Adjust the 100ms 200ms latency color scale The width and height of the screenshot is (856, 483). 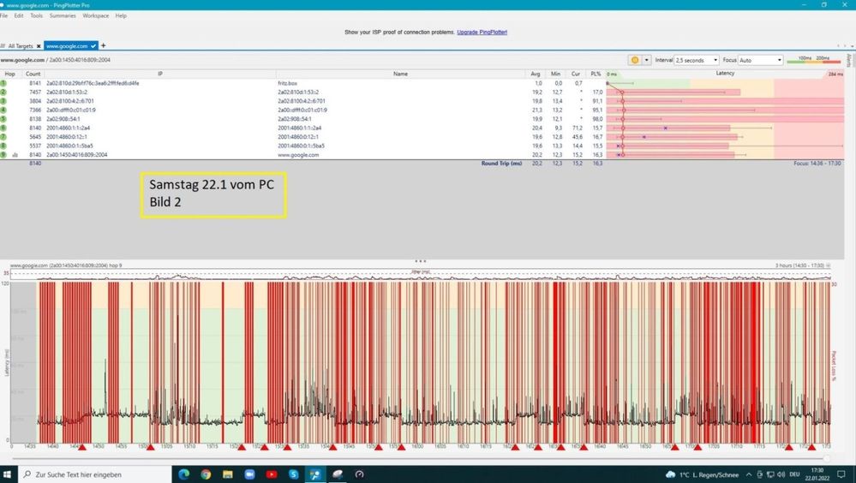[813, 60]
